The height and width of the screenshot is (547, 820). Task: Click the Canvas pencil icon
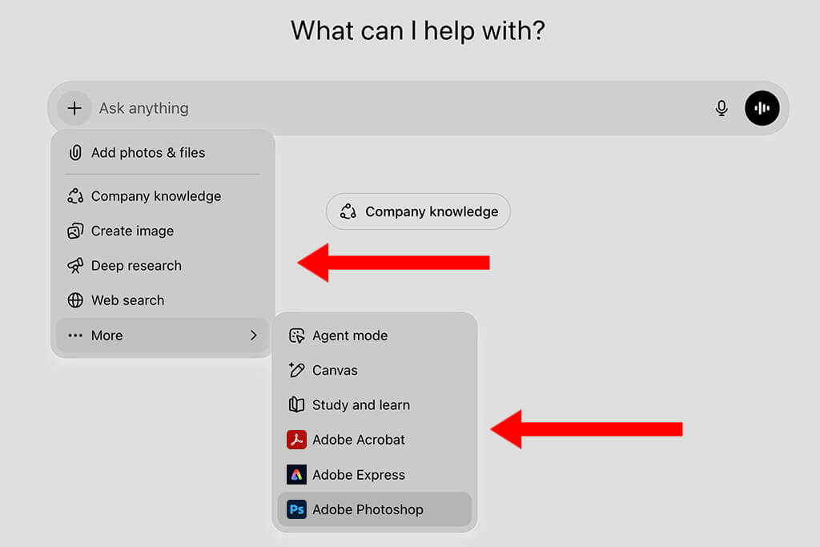[296, 370]
